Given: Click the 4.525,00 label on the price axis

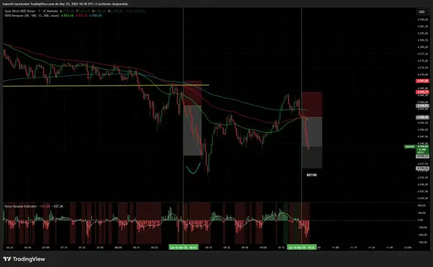Looking at the screenshot, I should 423,198.
